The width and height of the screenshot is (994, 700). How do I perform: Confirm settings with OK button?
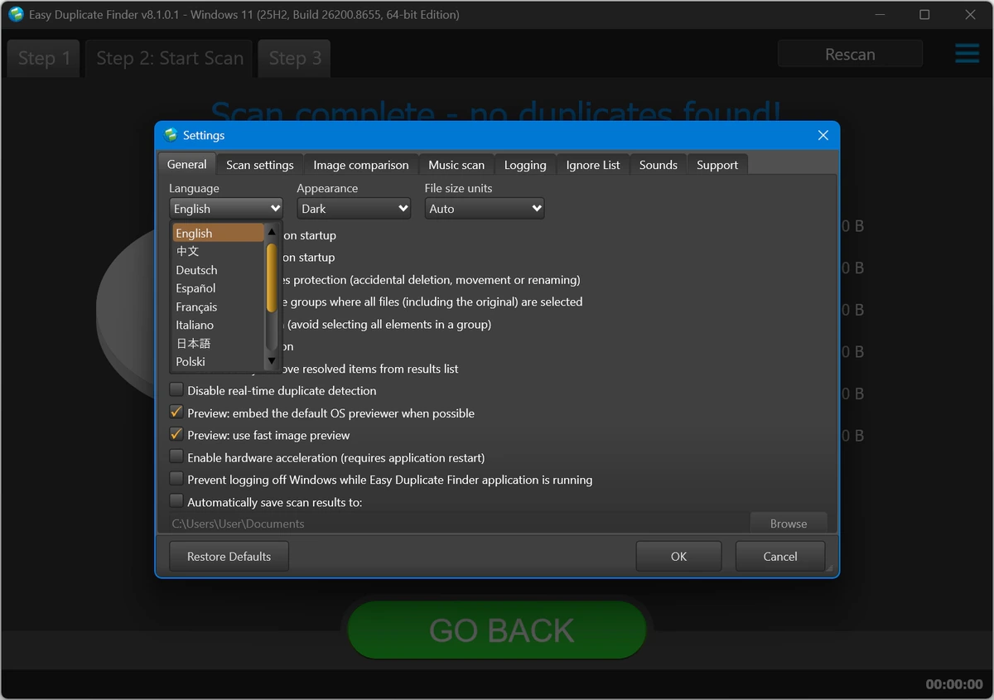(678, 557)
